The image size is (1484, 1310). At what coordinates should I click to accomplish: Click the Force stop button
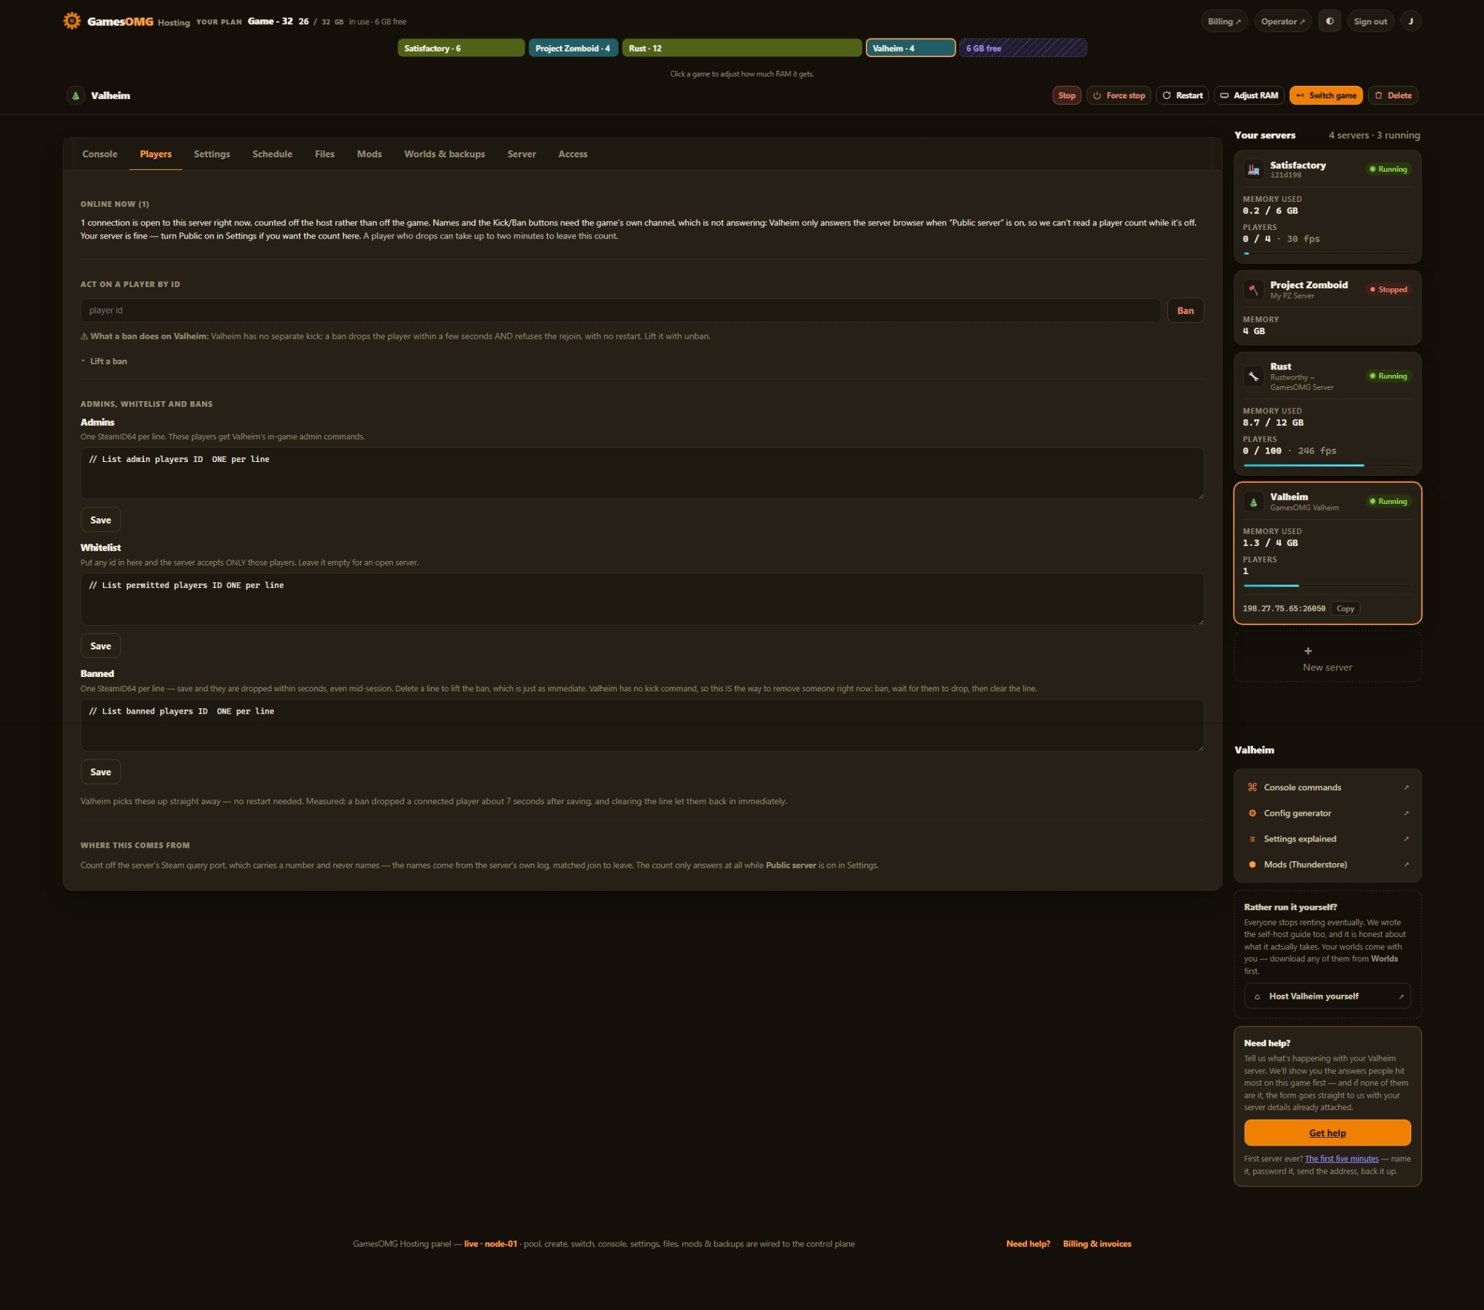(1118, 96)
